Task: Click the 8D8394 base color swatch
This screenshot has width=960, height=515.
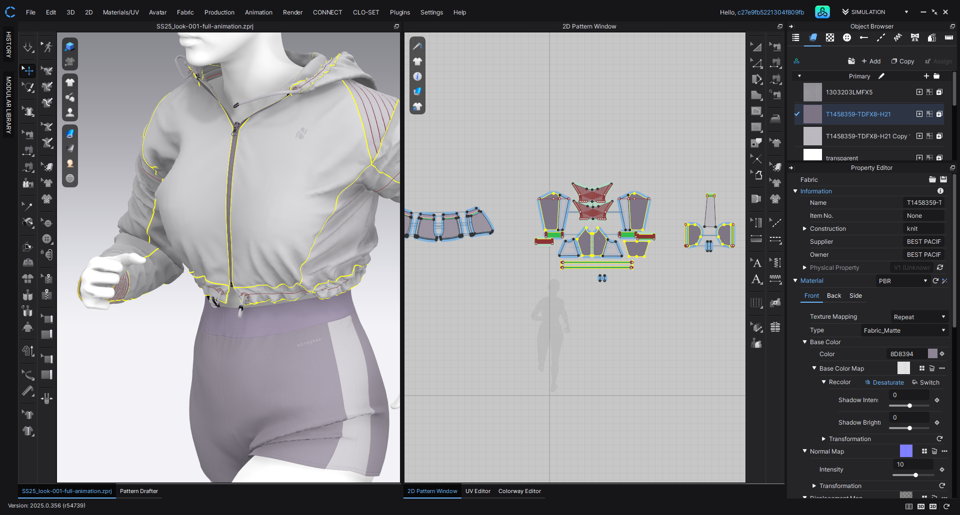Action: pyautogui.click(x=932, y=354)
